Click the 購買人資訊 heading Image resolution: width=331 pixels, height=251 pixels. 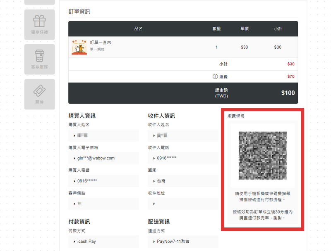click(82, 116)
